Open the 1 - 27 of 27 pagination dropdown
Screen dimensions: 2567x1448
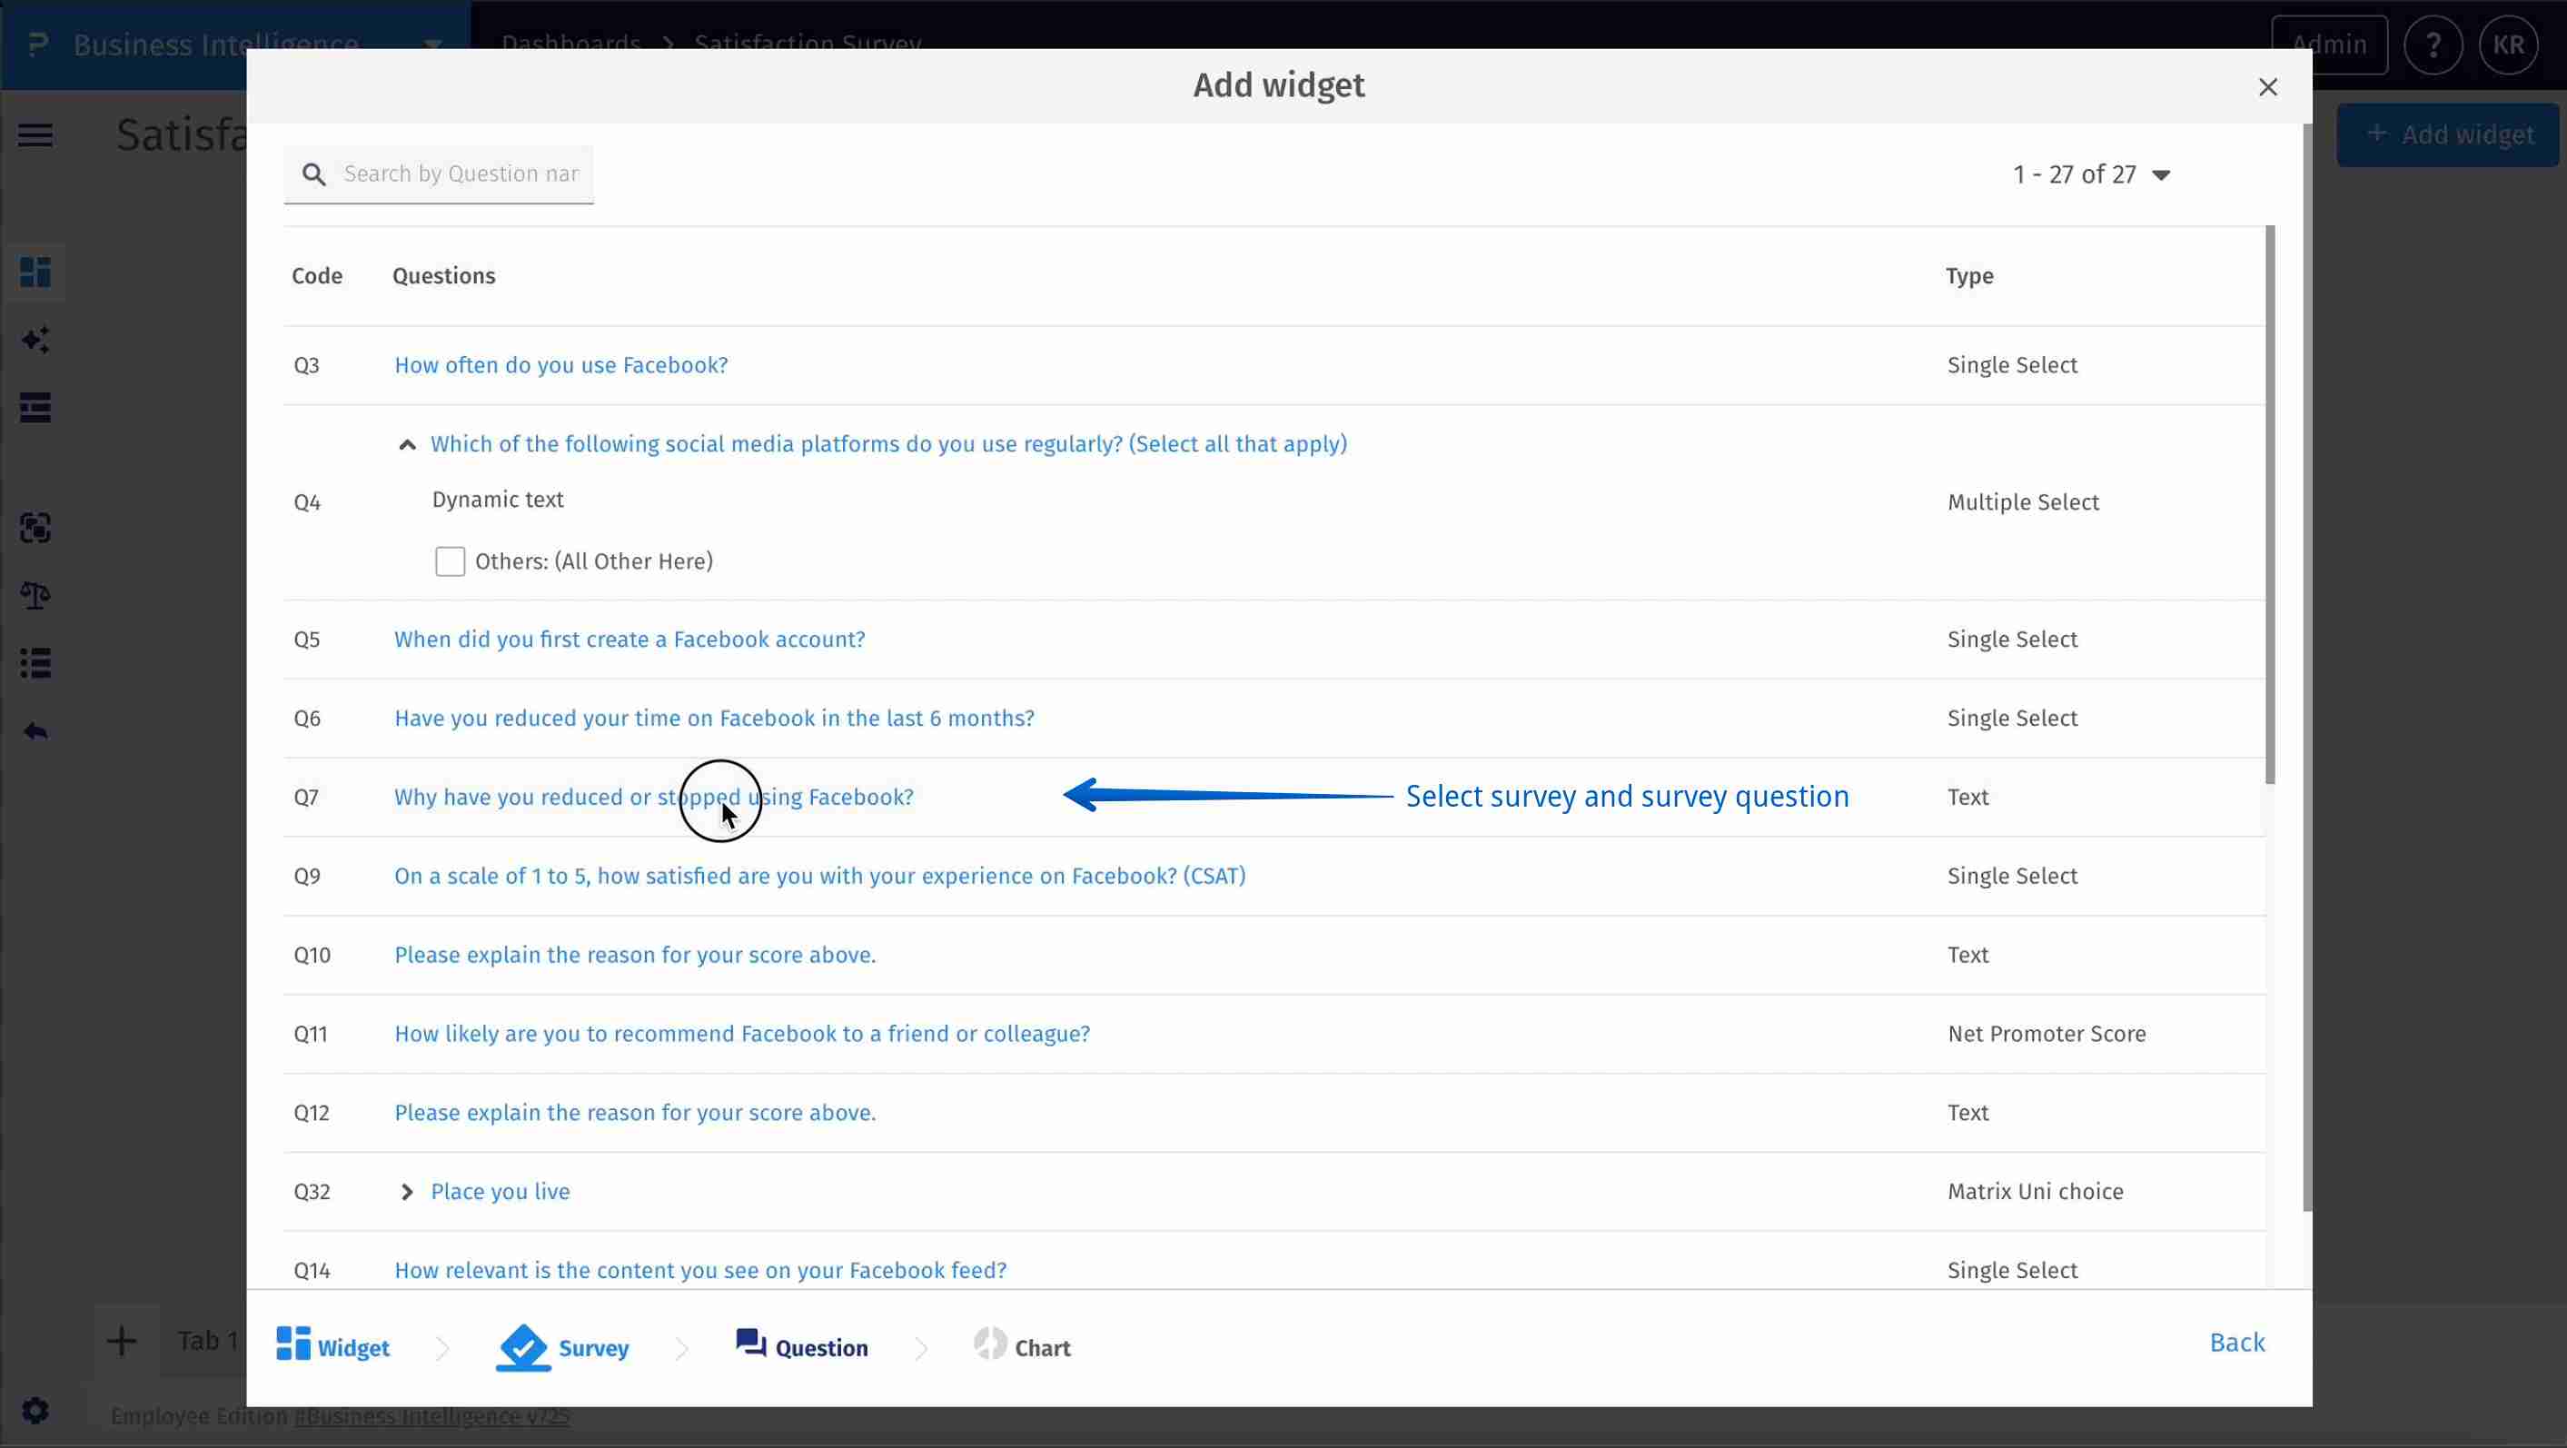click(x=2160, y=174)
